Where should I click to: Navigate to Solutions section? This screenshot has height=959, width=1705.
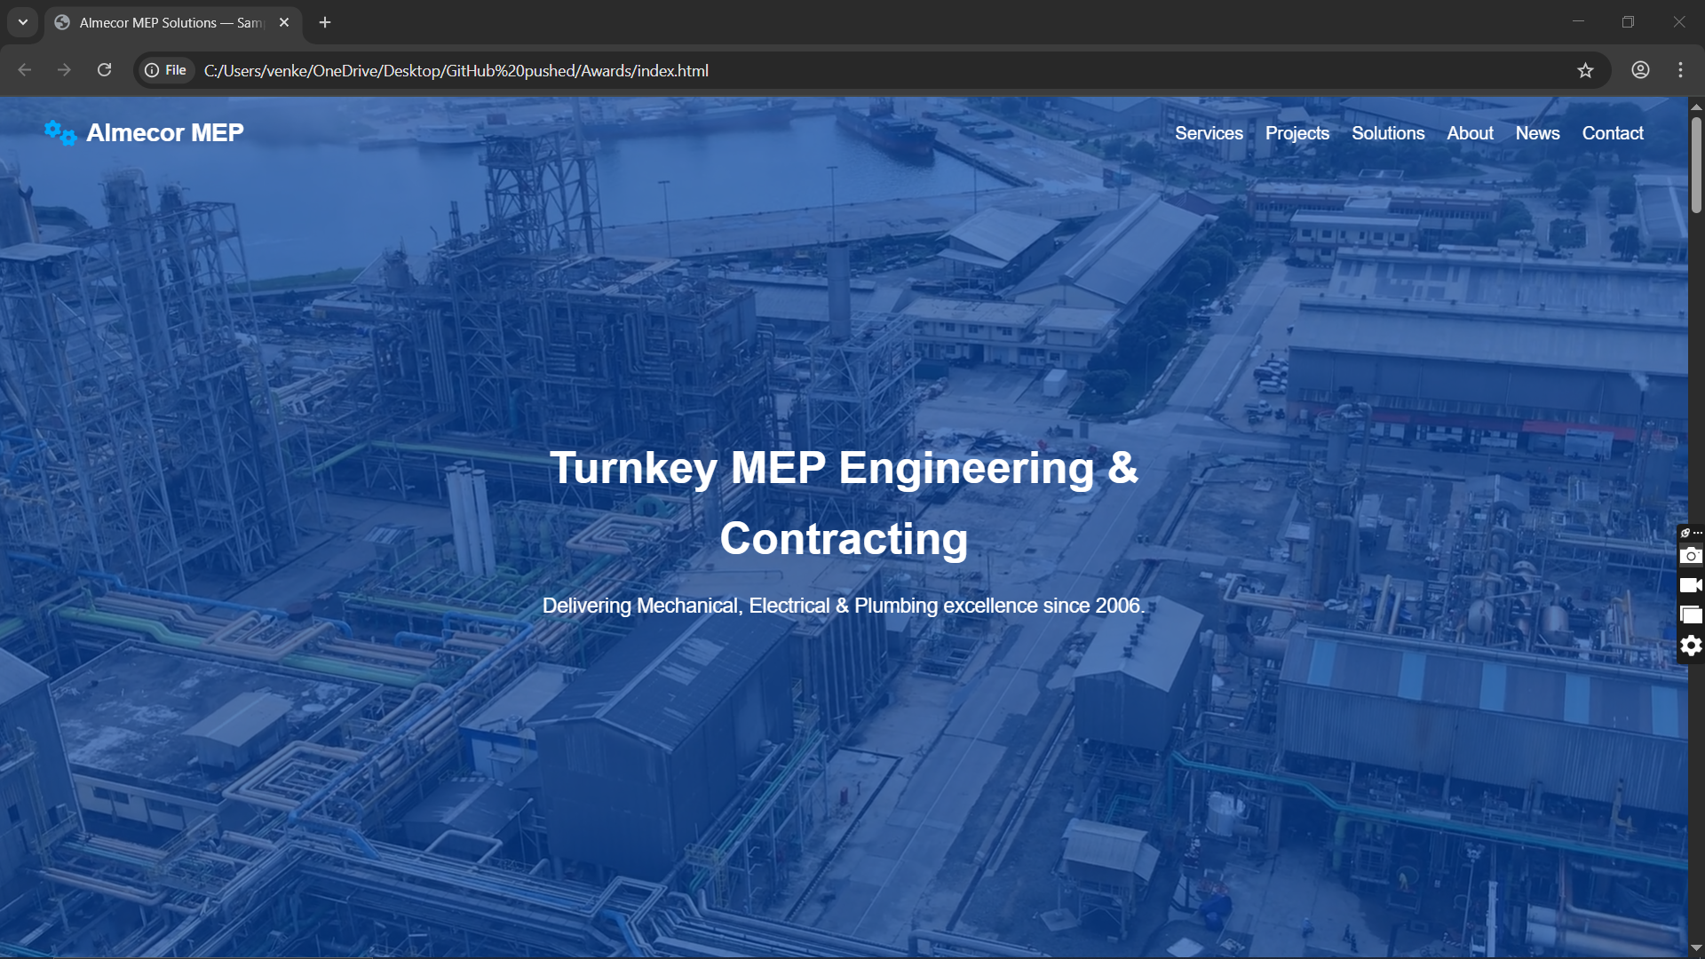tap(1387, 133)
